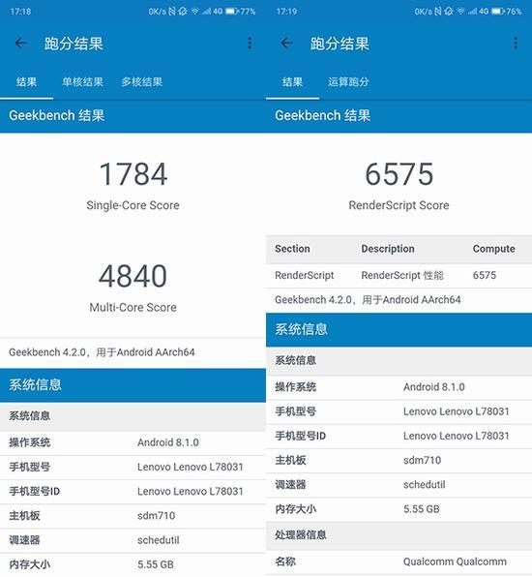Open overflow menu in right screen header
The height and width of the screenshot is (577, 532).
(x=516, y=43)
